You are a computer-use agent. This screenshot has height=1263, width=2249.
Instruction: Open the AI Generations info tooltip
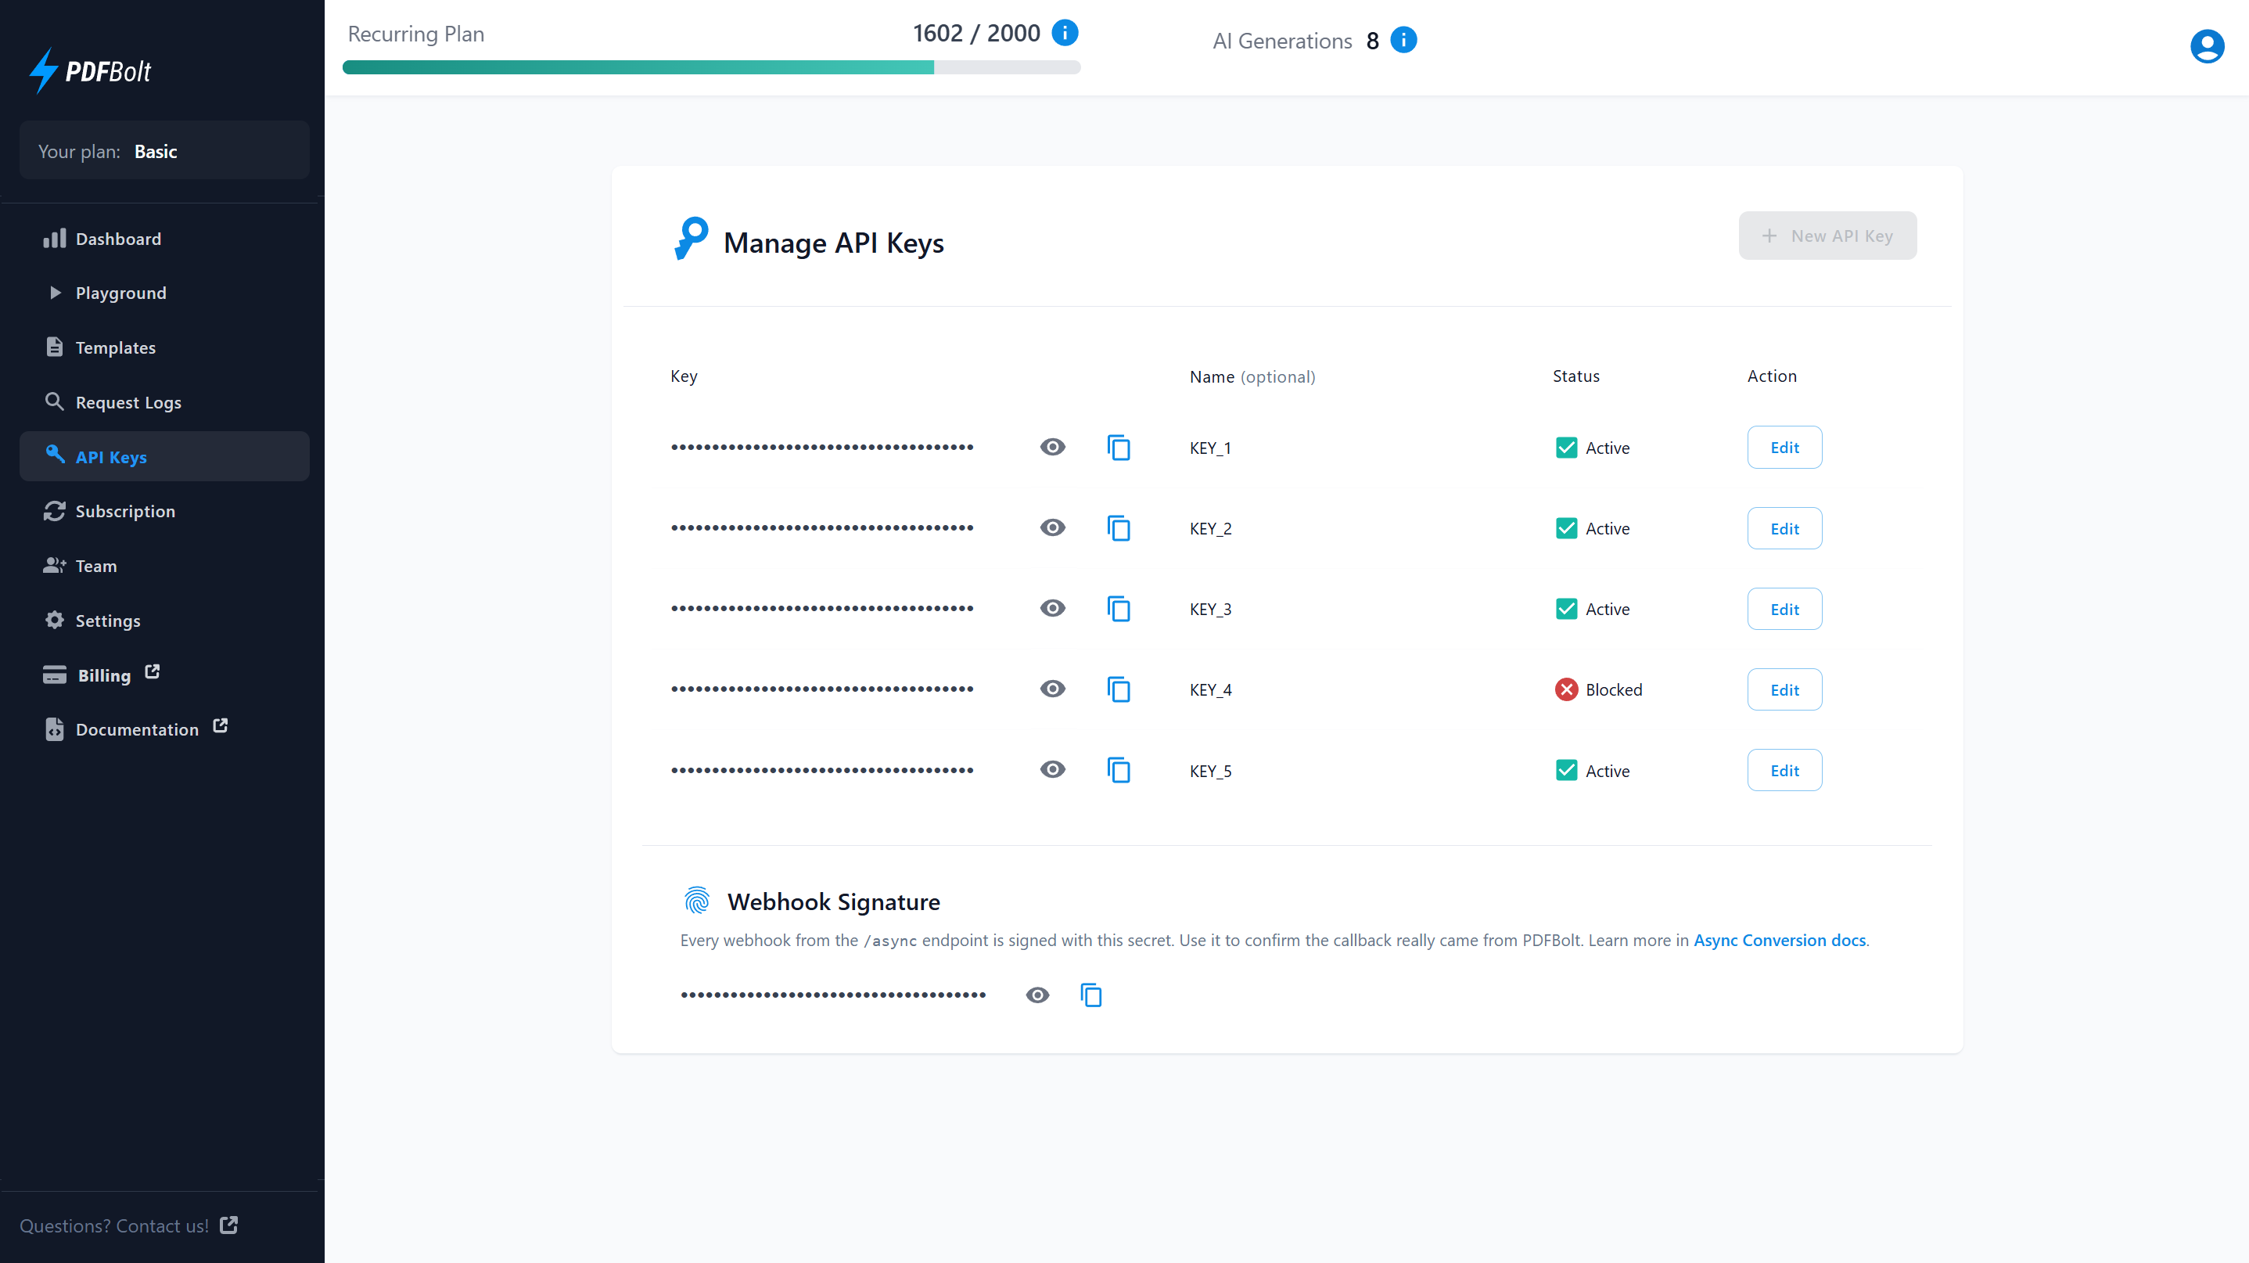click(1403, 39)
